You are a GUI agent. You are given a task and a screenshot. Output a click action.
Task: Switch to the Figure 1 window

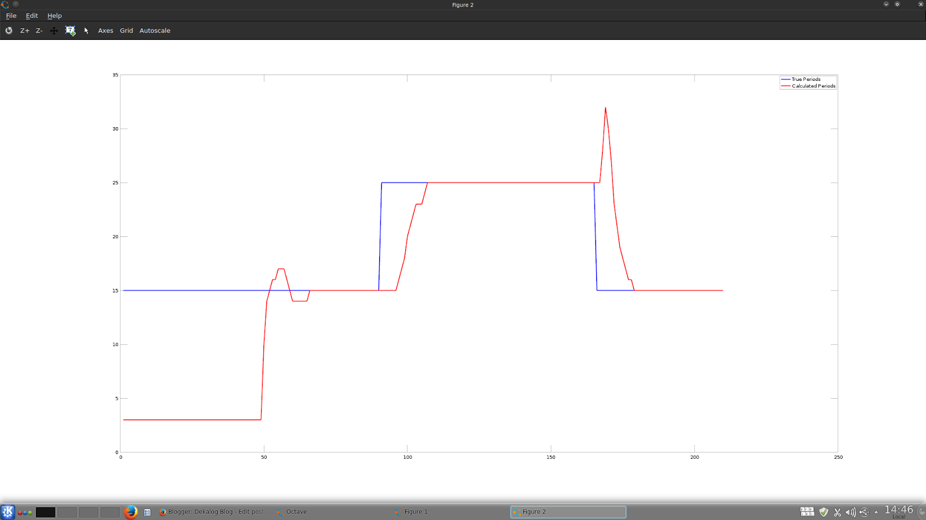click(416, 511)
